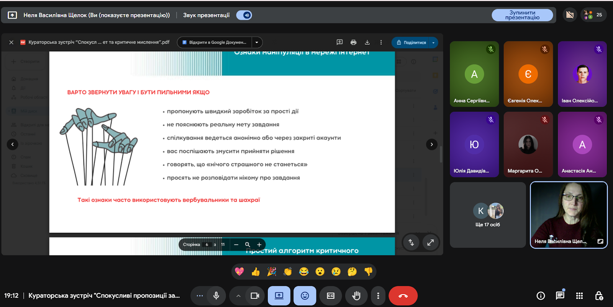This screenshot has width=613, height=307.
Task: Send thumbs up reaction
Action: tap(256, 271)
